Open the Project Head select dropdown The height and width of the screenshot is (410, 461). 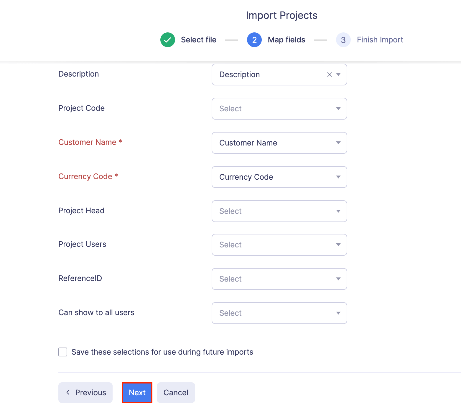click(279, 211)
